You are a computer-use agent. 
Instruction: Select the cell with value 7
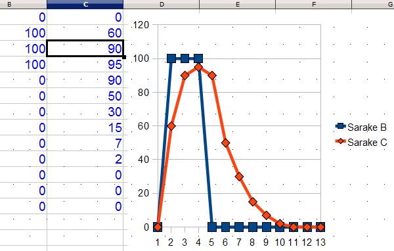click(x=85, y=143)
